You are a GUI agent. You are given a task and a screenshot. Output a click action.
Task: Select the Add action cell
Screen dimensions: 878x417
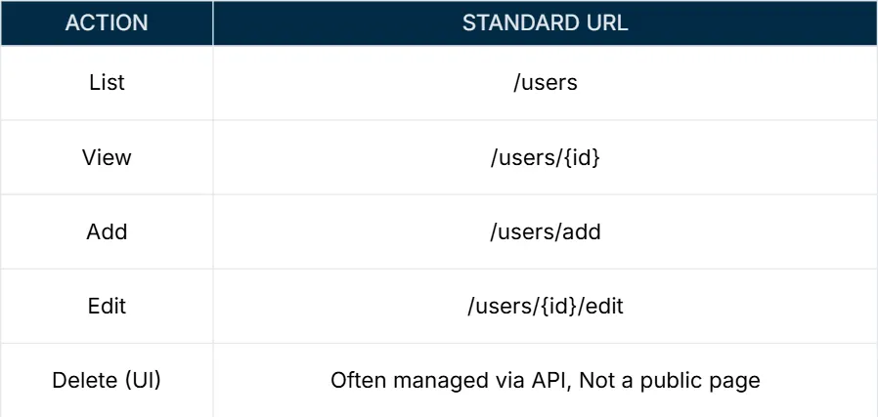[x=107, y=231]
